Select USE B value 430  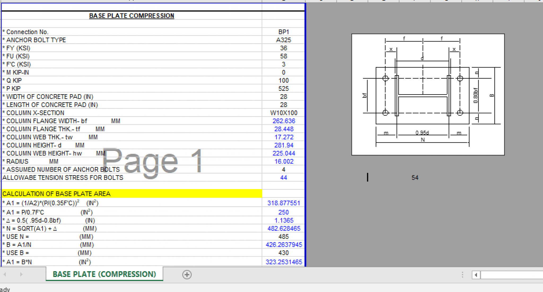[x=283, y=253]
